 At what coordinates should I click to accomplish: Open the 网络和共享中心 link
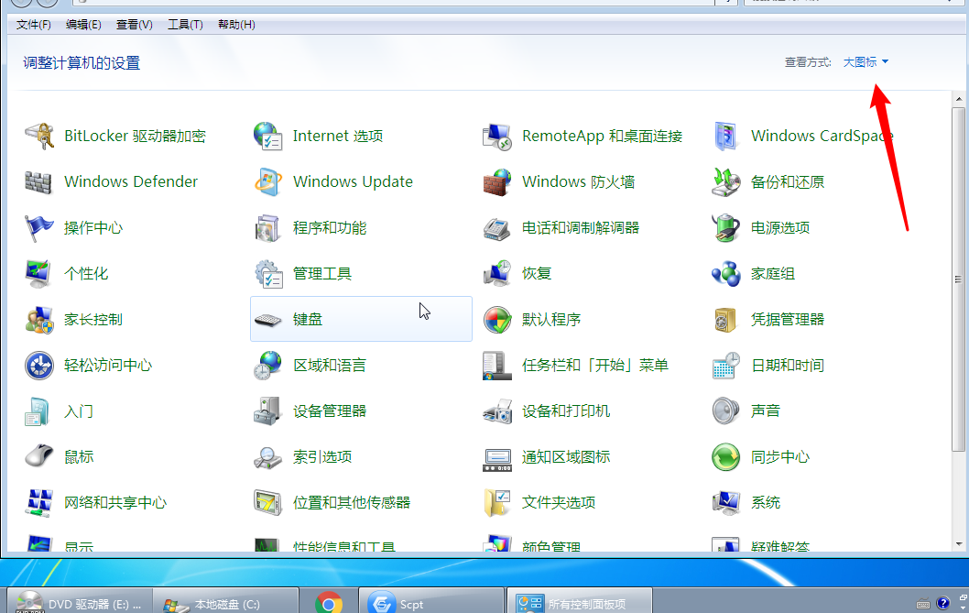(x=115, y=503)
